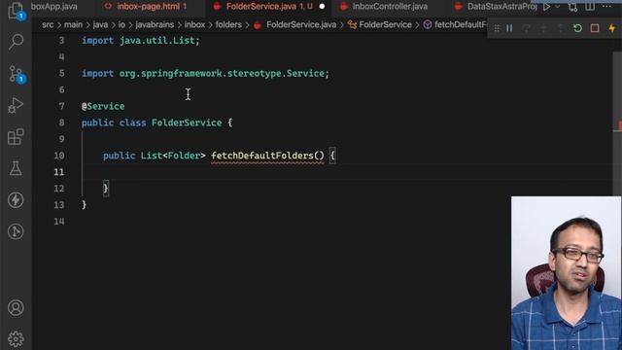Image resolution: width=622 pixels, height=350 pixels.
Task: Open the io breadcrumb
Action: (121, 24)
